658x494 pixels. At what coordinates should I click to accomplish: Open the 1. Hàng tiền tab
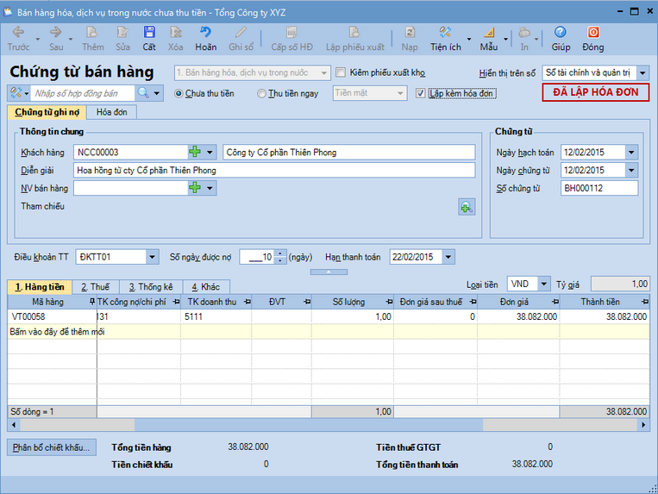(x=40, y=287)
